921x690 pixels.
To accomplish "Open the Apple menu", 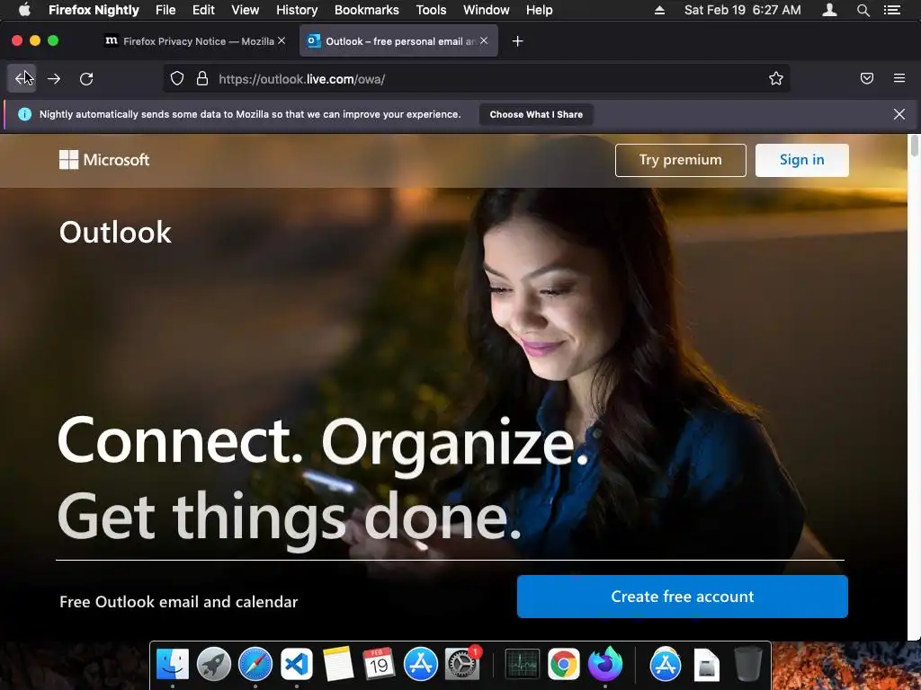I will point(24,10).
